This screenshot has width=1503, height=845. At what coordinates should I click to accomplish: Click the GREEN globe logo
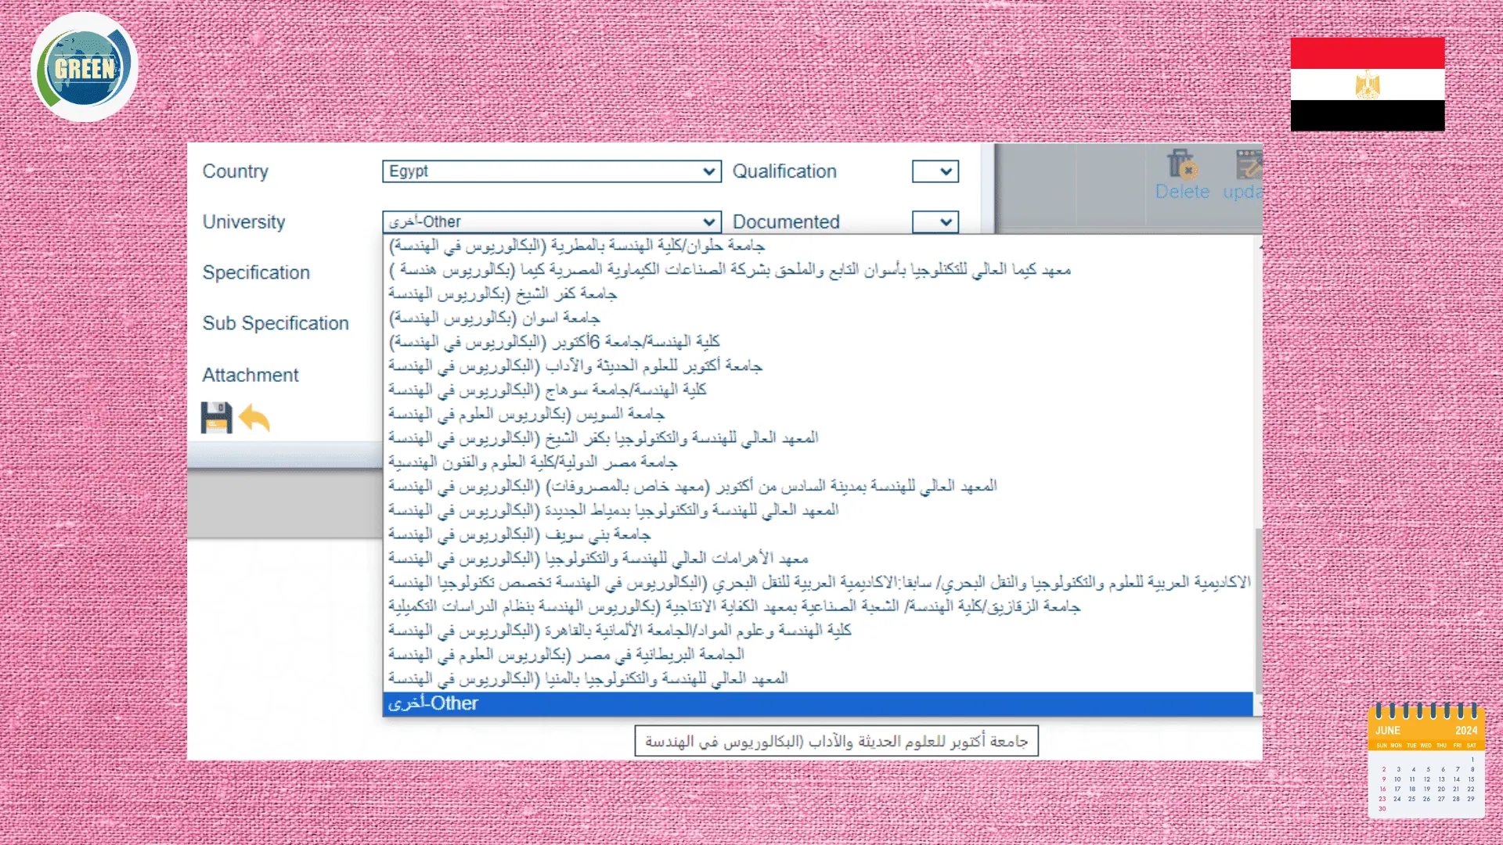[x=85, y=68]
